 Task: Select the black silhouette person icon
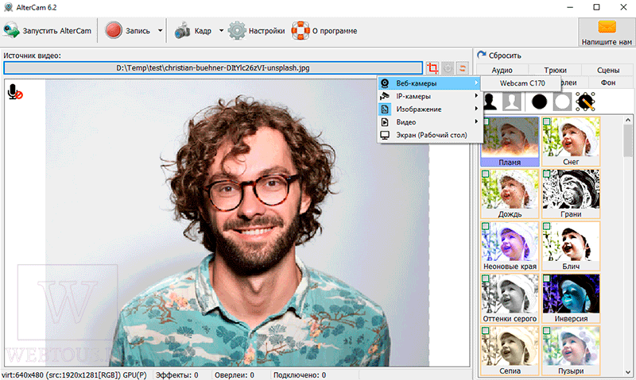[x=490, y=102]
